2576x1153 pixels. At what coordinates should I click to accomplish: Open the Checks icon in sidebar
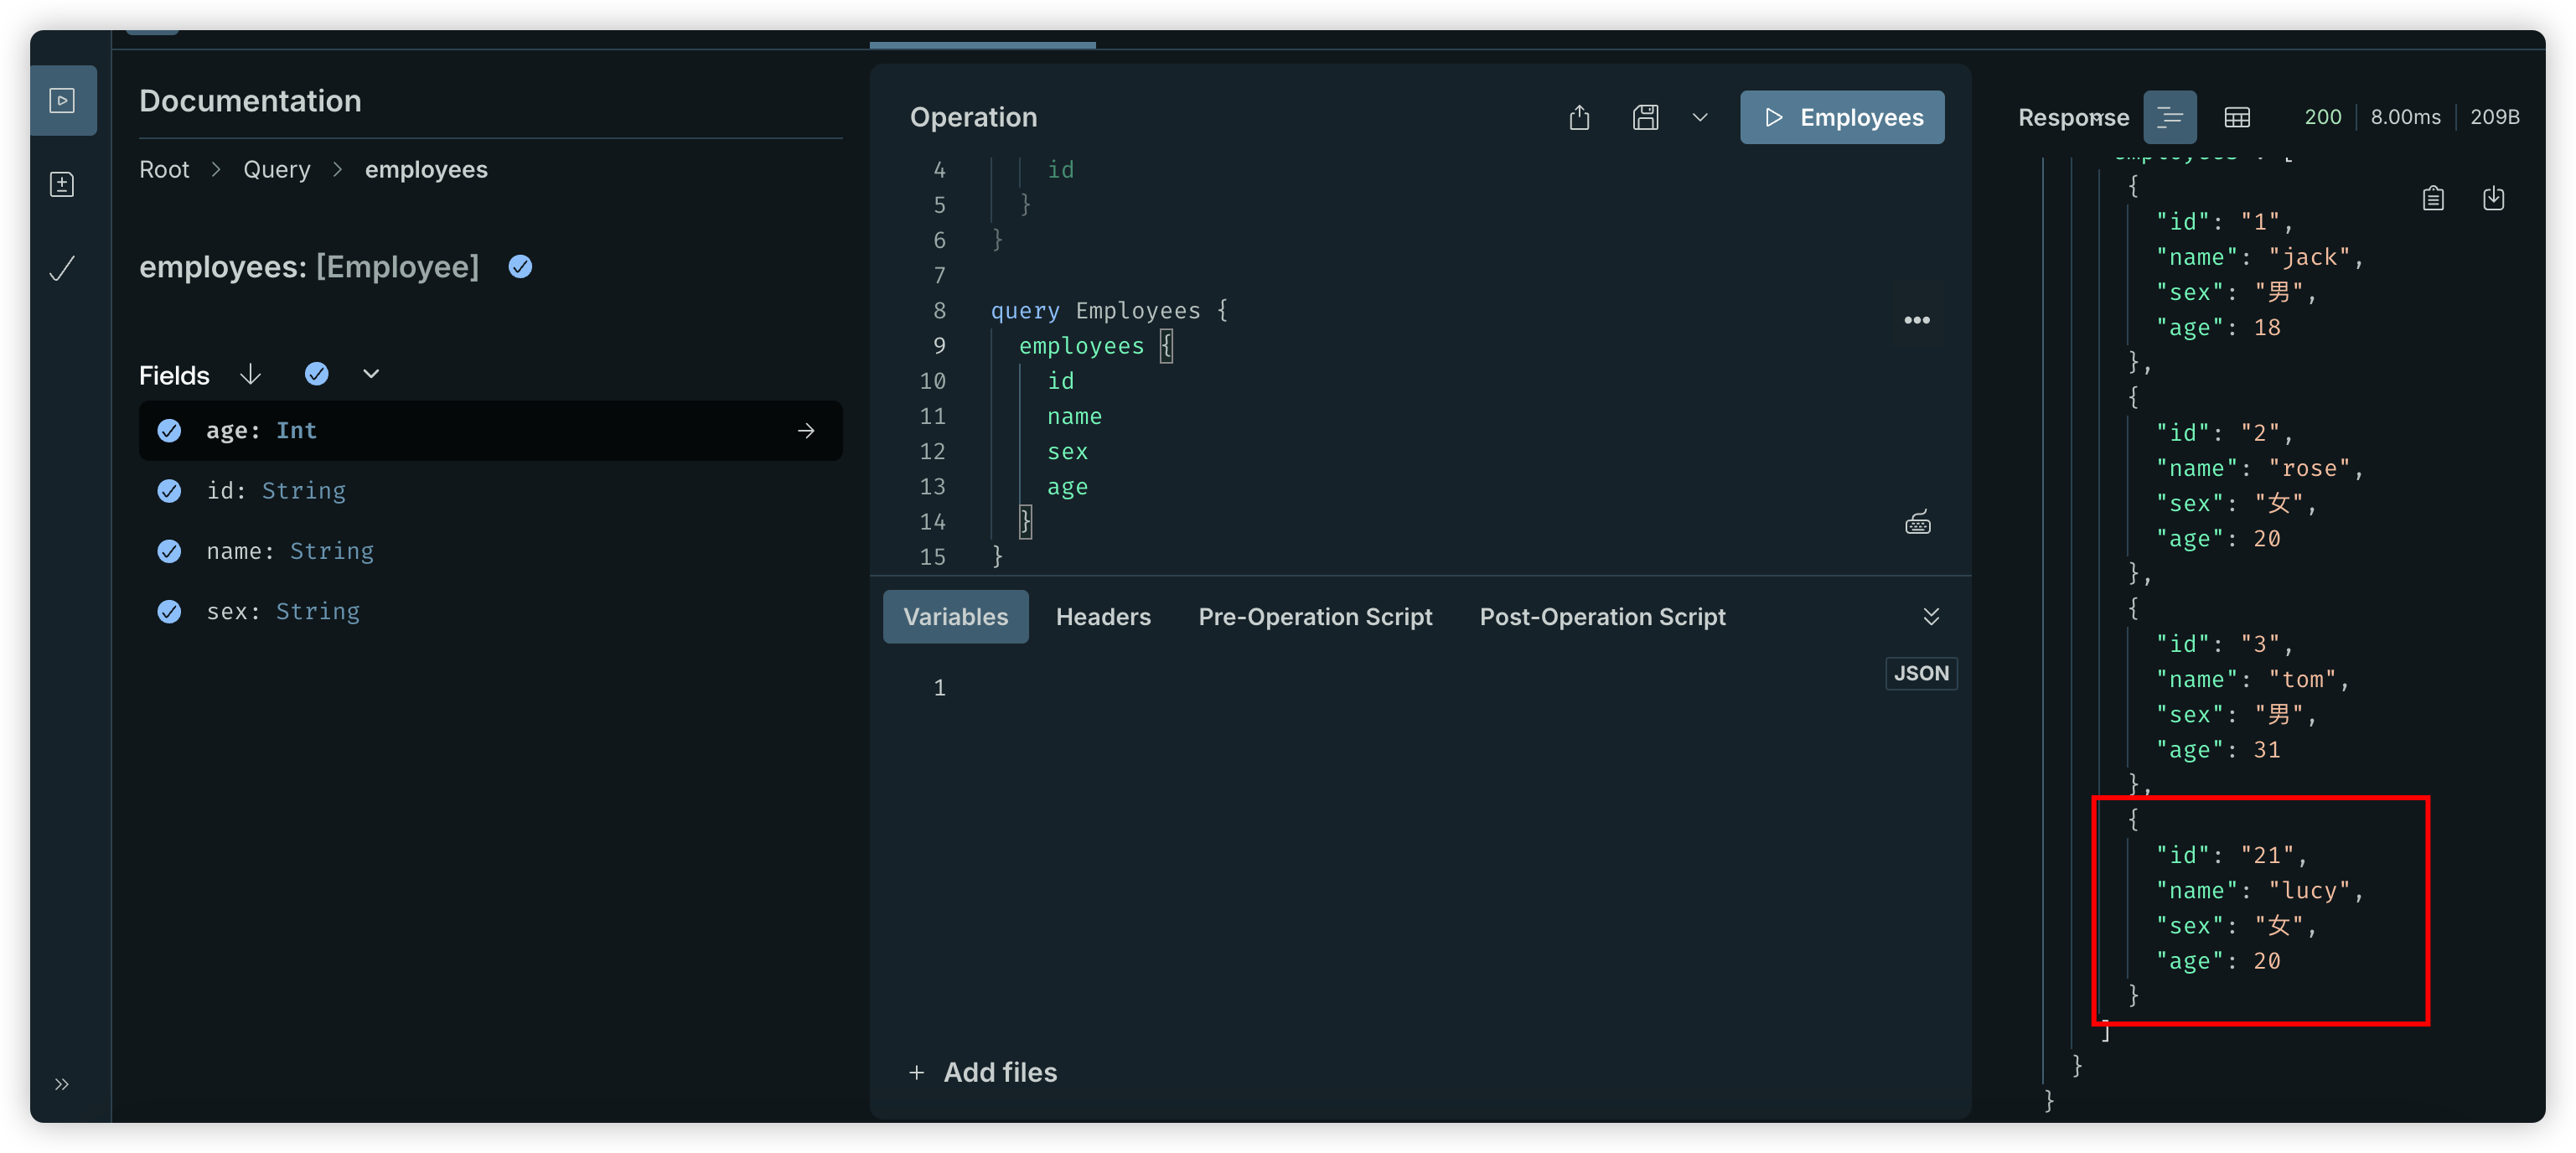click(x=62, y=268)
